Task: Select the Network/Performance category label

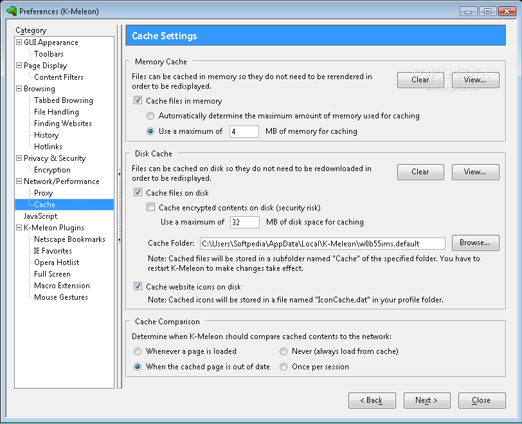Action: tap(62, 181)
